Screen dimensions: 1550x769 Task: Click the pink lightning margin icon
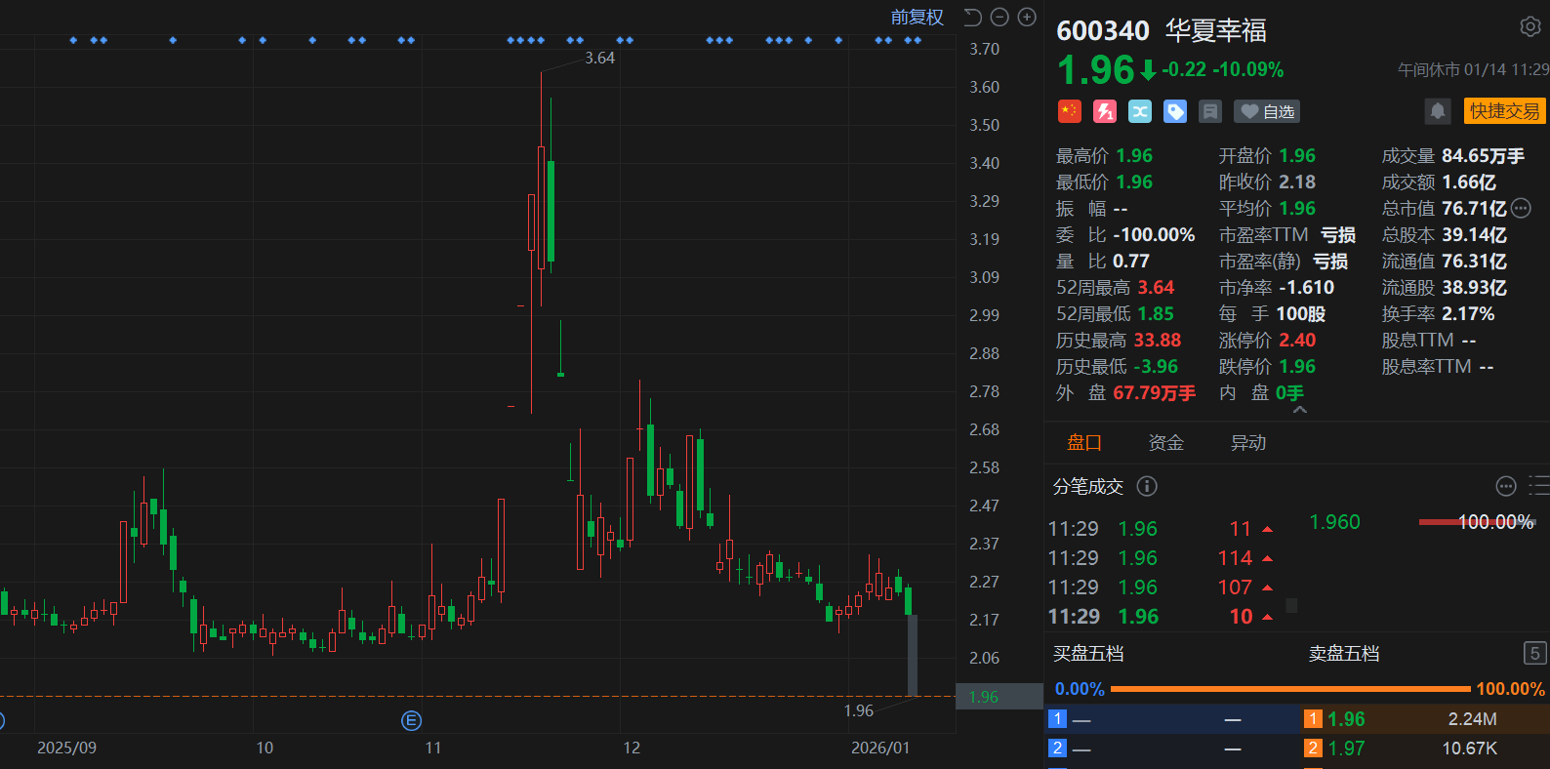pos(1105,111)
